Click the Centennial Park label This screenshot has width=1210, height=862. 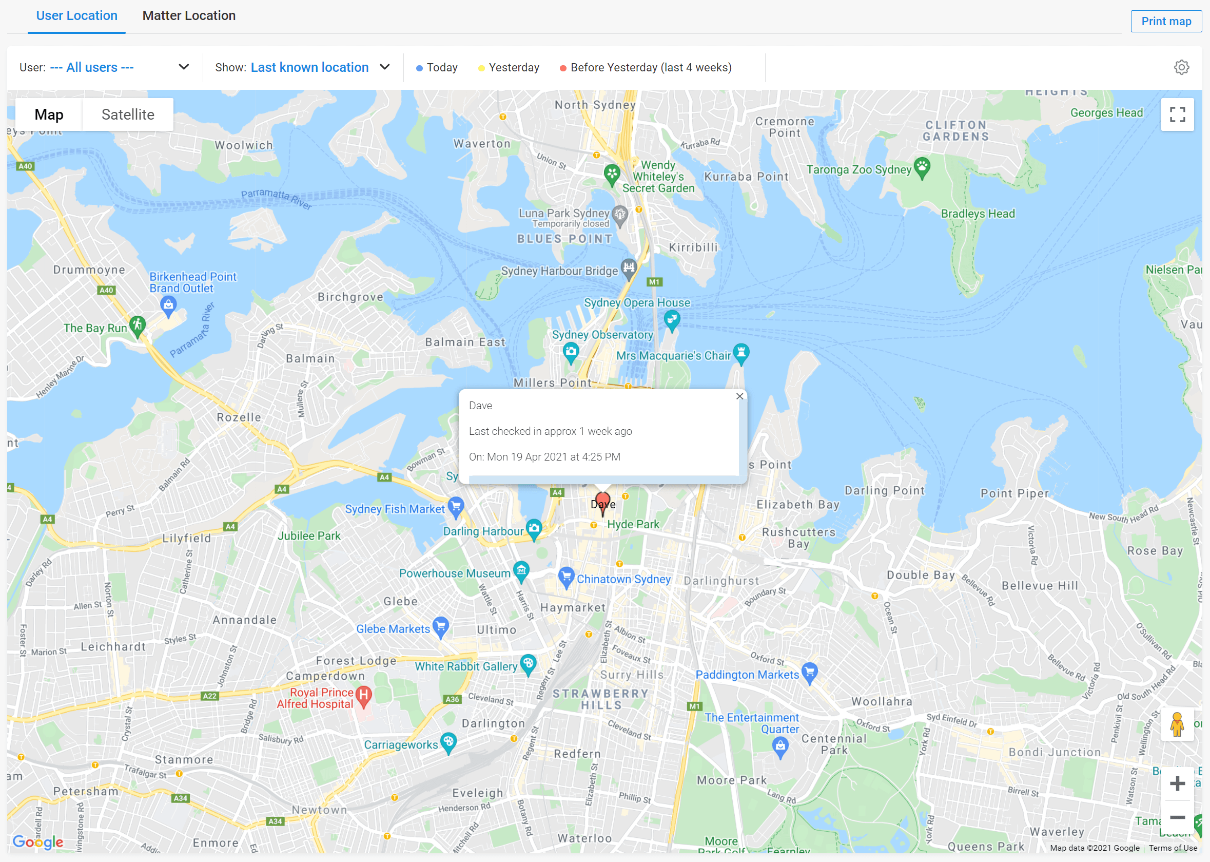833,744
